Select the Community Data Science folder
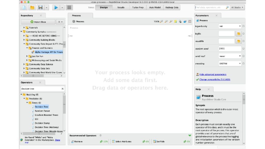The height and width of the screenshot is (149, 265). (41, 64)
